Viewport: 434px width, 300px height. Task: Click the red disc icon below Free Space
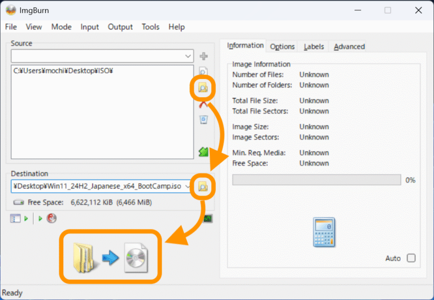click(x=51, y=218)
